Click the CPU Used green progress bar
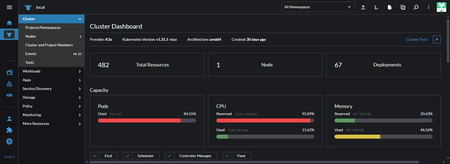This screenshot has height=164, width=450. tap(265, 137)
